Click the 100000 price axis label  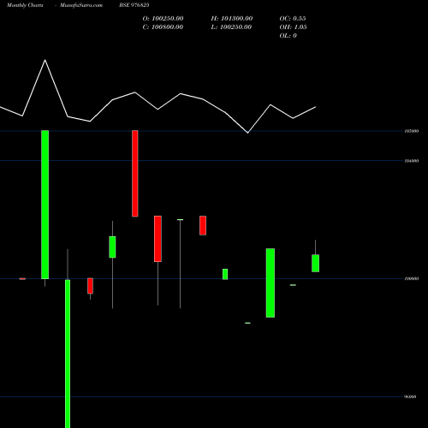click(412, 278)
